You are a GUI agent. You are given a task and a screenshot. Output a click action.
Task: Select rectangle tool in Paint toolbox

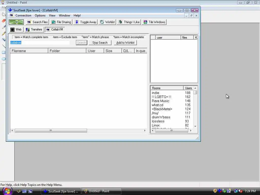point(4,53)
